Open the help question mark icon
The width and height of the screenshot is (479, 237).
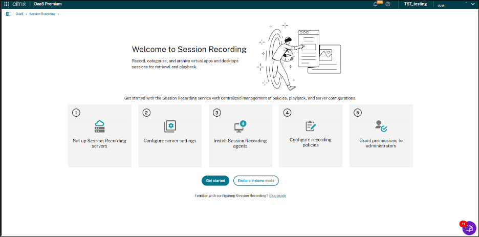click(388, 4)
